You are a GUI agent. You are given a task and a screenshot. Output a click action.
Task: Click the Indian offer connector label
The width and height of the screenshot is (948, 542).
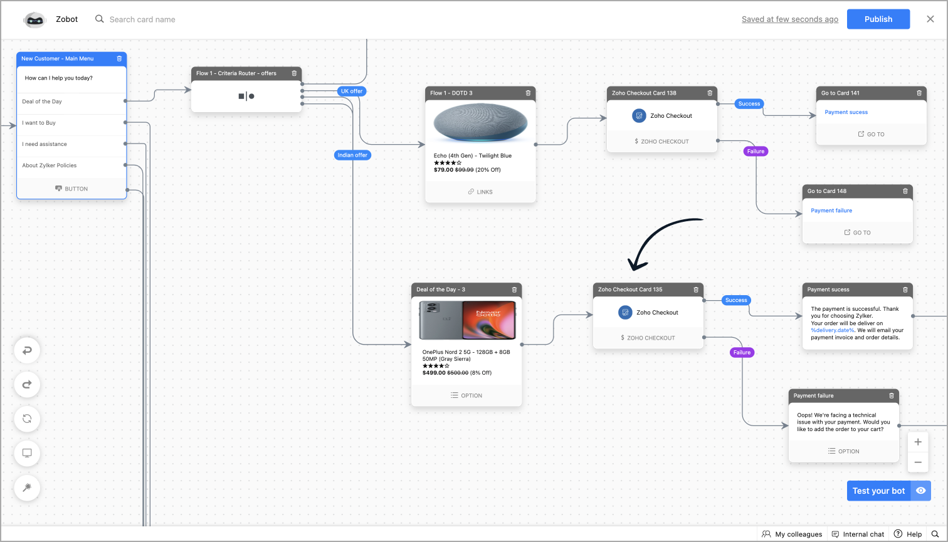coord(352,155)
